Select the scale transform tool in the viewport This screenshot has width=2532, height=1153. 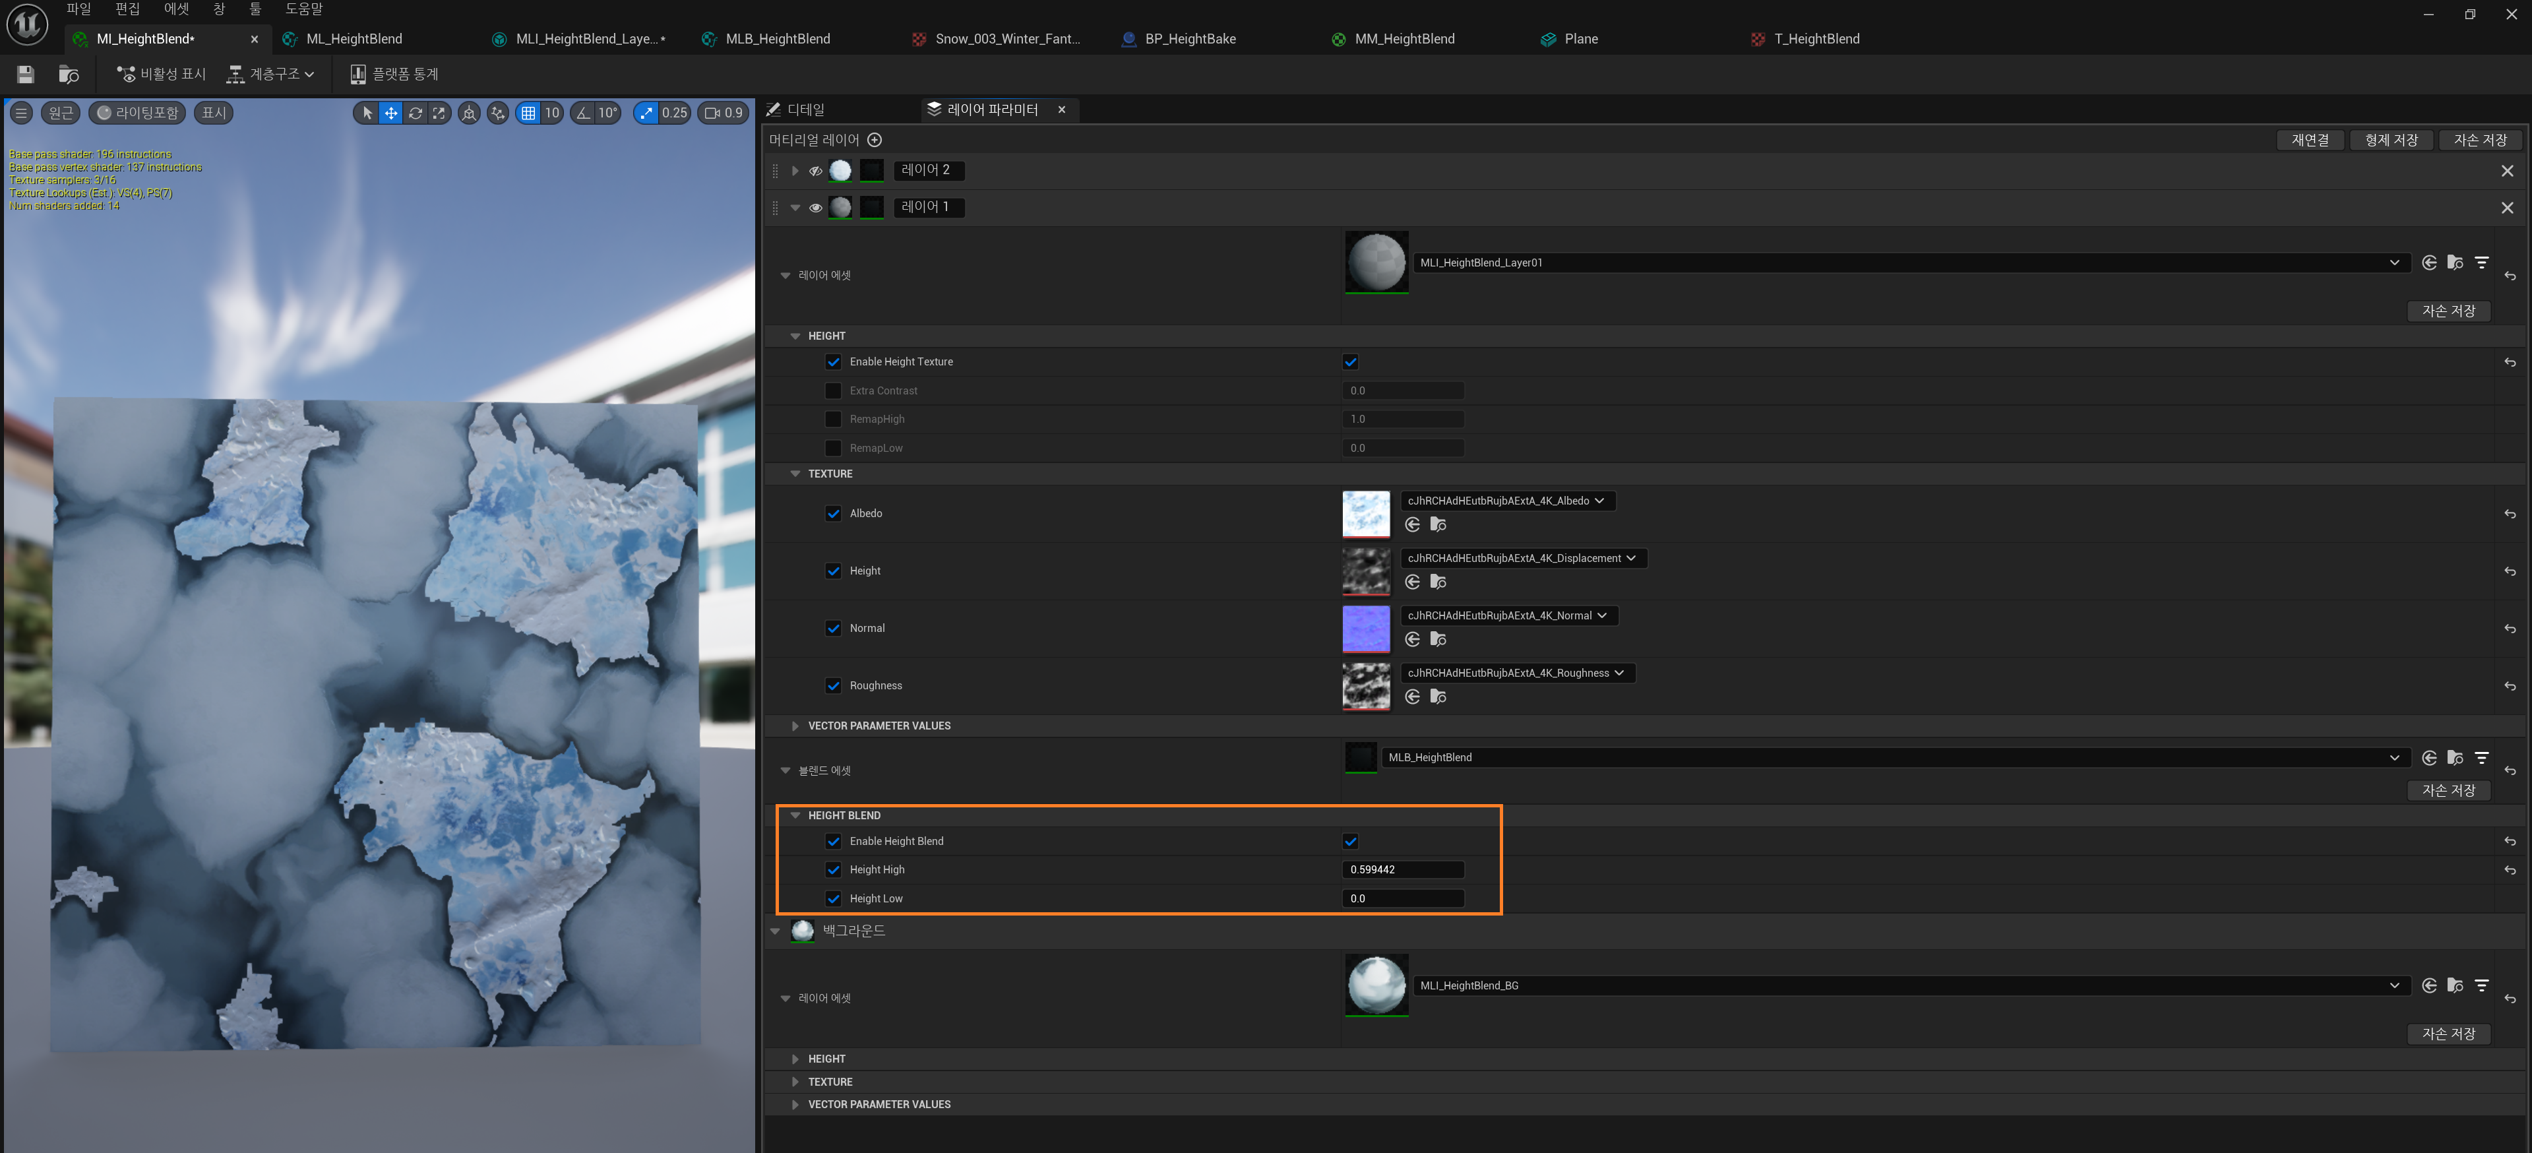[439, 113]
